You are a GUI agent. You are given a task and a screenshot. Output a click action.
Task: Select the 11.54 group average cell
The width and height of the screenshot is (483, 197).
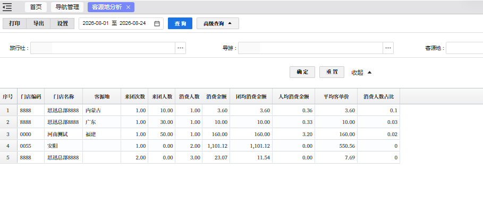[x=251, y=157]
